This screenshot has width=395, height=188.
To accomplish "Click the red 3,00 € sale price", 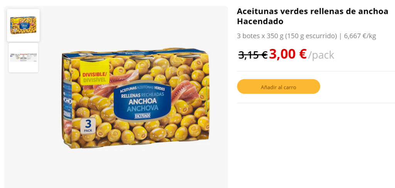I will tap(288, 54).
